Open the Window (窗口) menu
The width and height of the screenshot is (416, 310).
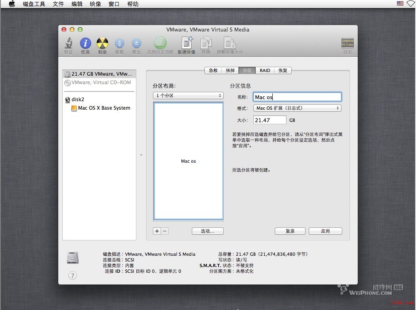[114, 4]
